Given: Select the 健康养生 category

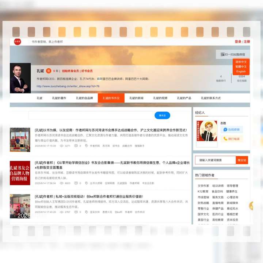Looking at the screenshot, I should pyautogui.click(x=232, y=191).
